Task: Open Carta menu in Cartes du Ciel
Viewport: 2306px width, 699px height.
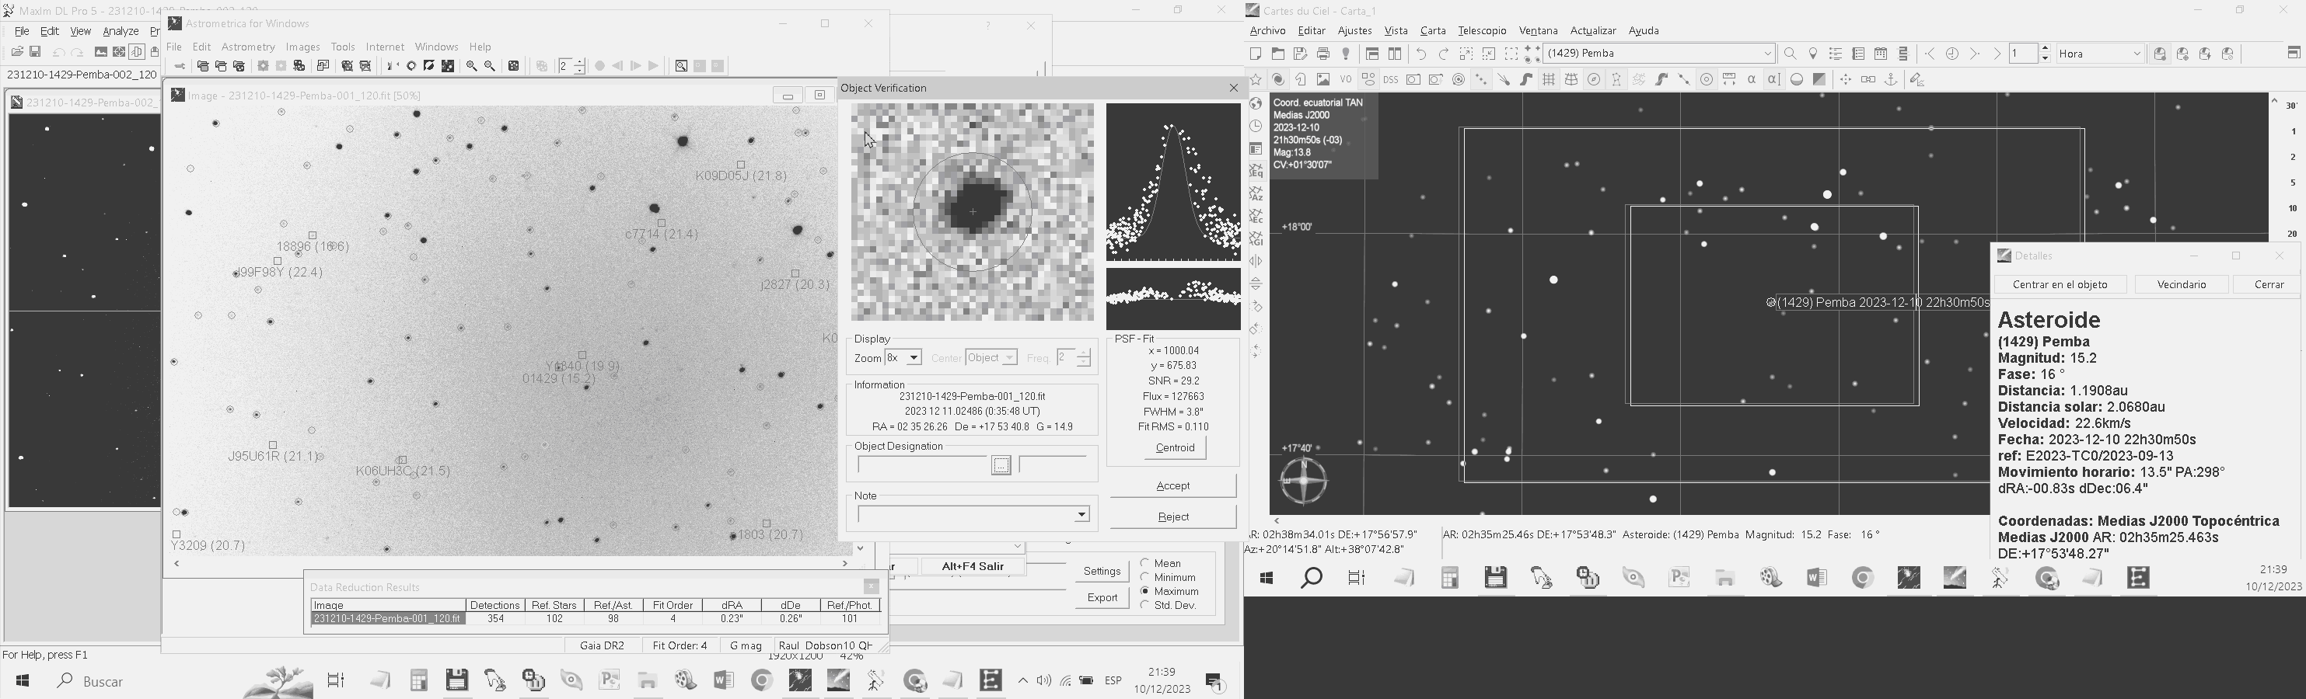Action: (x=1433, y=31)
